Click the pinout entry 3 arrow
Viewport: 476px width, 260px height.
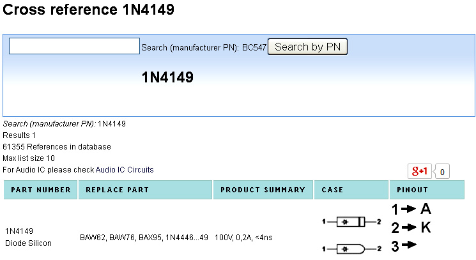click(404, 244)
